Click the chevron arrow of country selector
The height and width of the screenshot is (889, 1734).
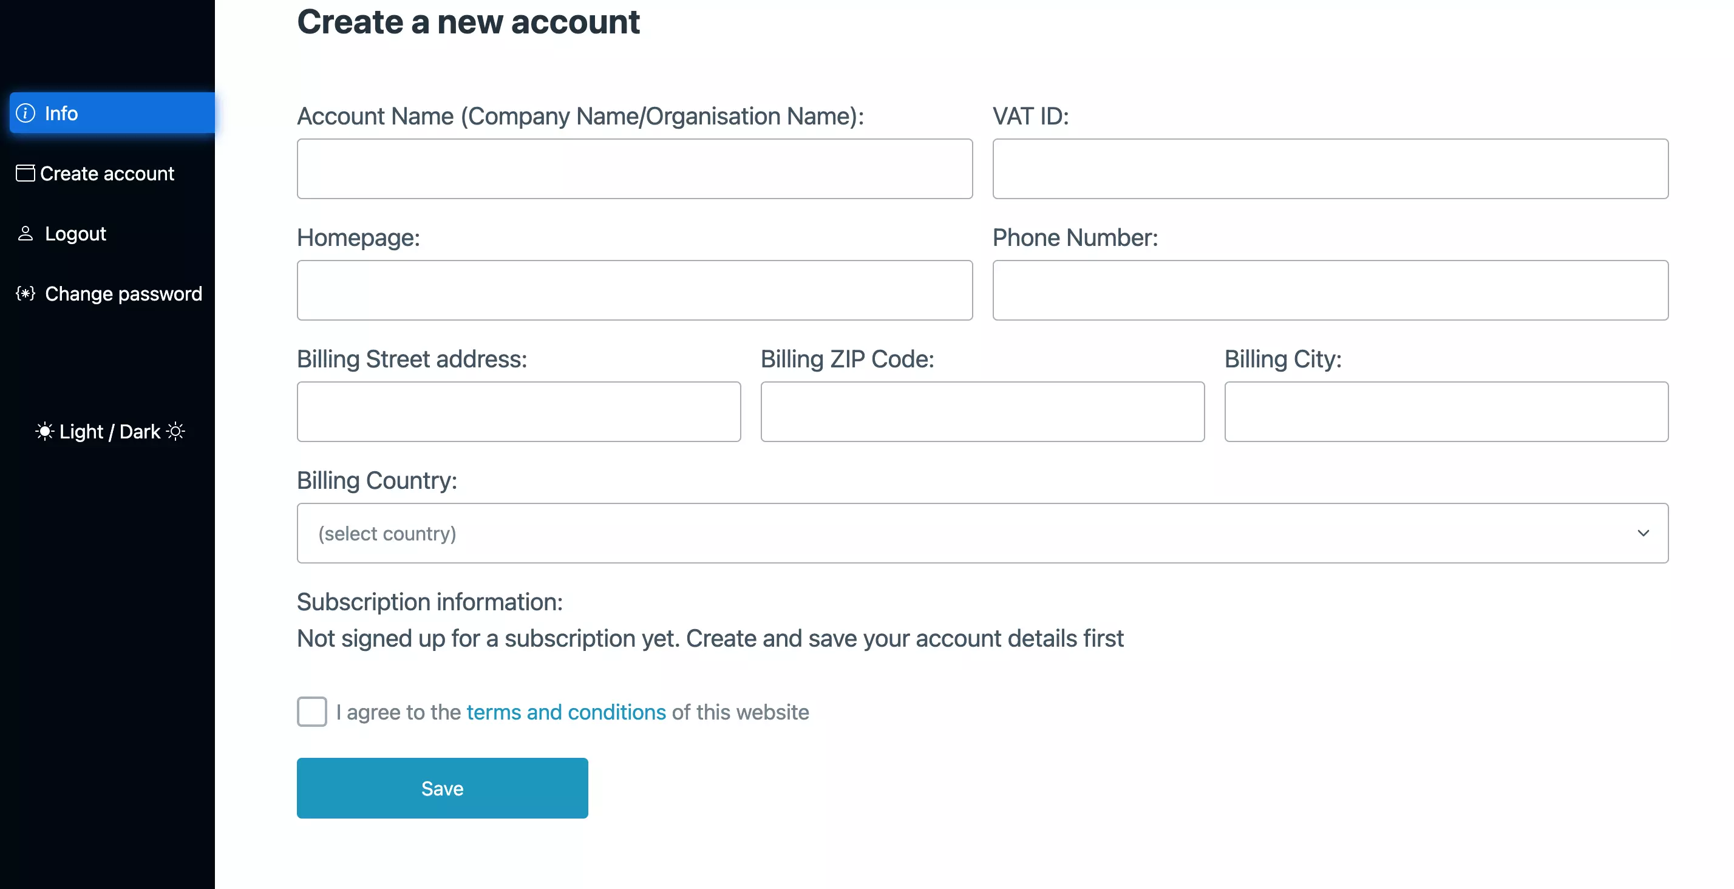coord(1643,533)
